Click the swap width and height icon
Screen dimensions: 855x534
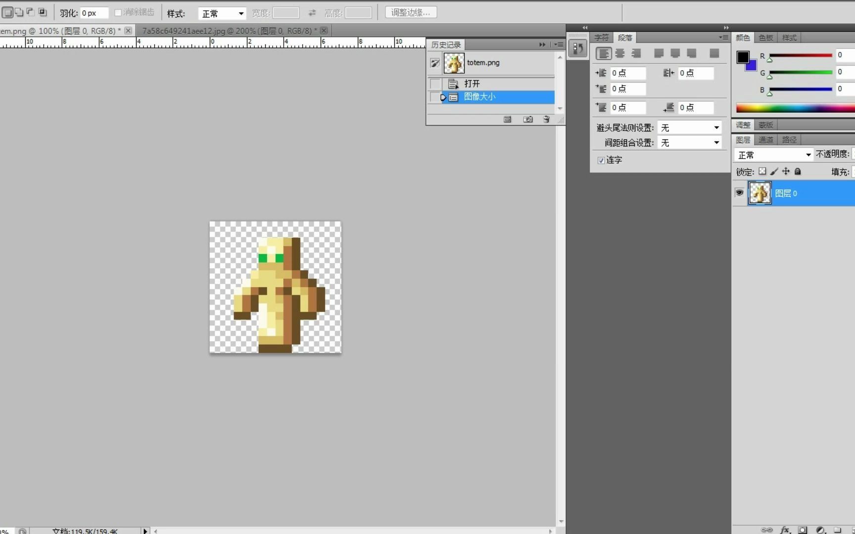(312, 13)
